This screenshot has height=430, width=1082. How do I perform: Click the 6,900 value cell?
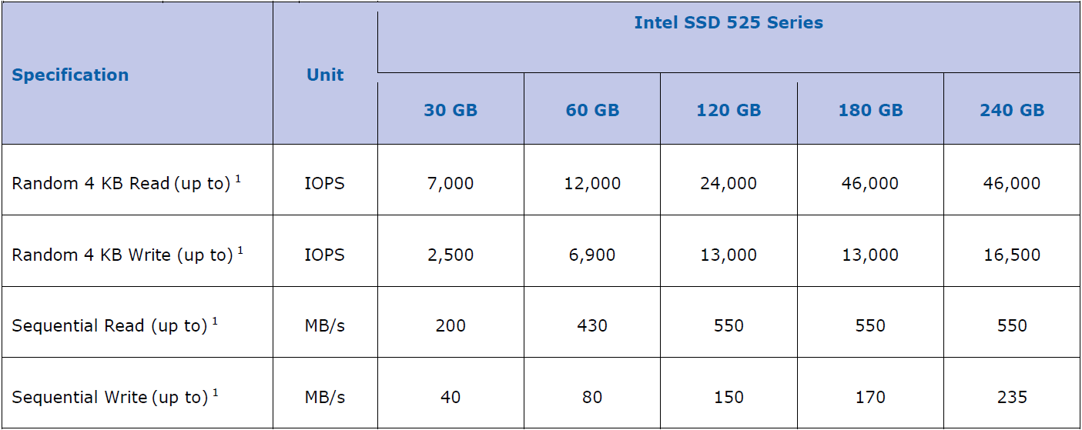pos(592,255)
